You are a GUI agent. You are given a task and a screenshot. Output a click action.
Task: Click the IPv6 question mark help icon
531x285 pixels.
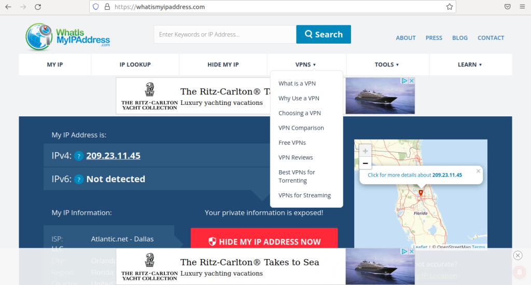tap(79, 179)
